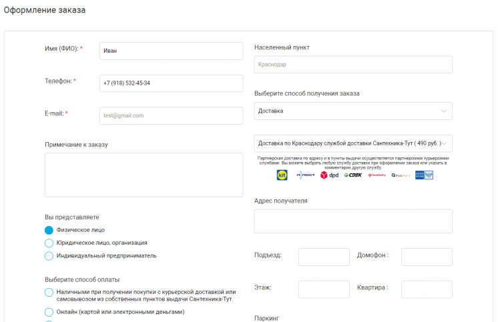502x322 pixels.
Task: Click the Примечание к заказу textarea
Action: pyautogui.click(x=144, y=175)
